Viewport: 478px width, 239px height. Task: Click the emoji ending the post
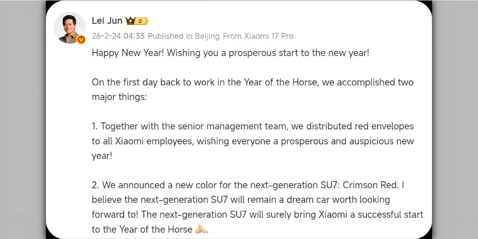(x=200, y=229)
